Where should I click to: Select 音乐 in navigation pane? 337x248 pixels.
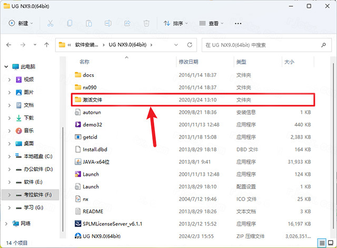pos(25,131)
